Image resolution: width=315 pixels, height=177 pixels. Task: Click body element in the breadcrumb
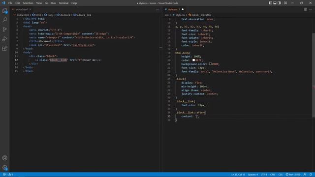50,15
